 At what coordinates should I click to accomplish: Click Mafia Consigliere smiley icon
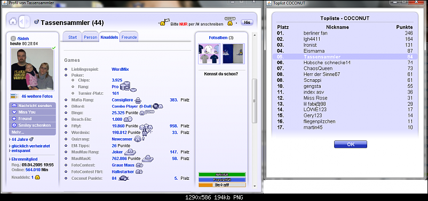click(x=138, y=100)
